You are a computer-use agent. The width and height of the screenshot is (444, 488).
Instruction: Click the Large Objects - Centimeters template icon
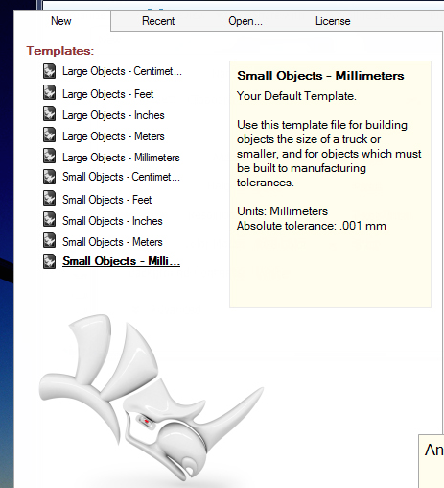tap(50, 71)
